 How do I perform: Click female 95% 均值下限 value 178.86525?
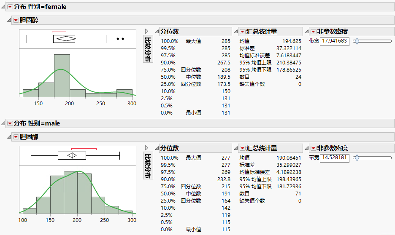coord(289,69)
